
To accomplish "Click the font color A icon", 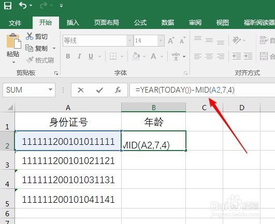I will [x=153, y=56].
